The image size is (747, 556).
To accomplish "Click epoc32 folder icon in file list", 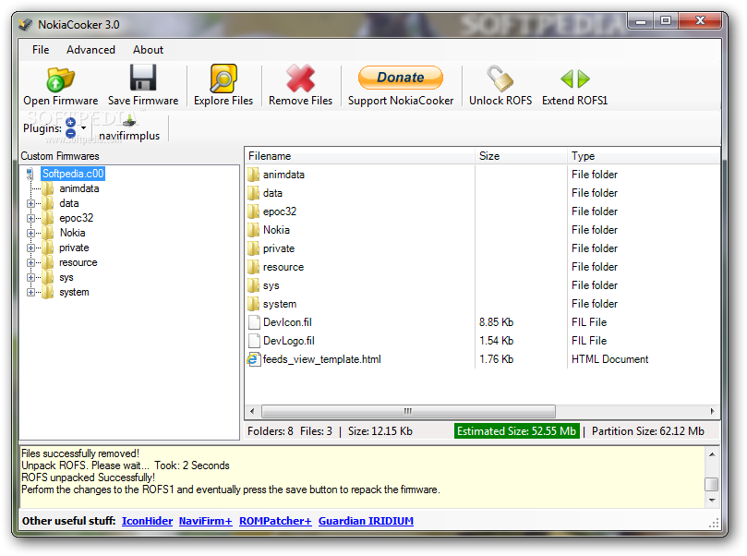I will coord(253,212).
